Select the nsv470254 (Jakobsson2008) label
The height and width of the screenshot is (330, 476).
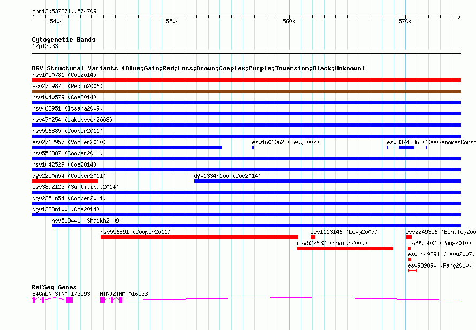click(x=72, y=120)
